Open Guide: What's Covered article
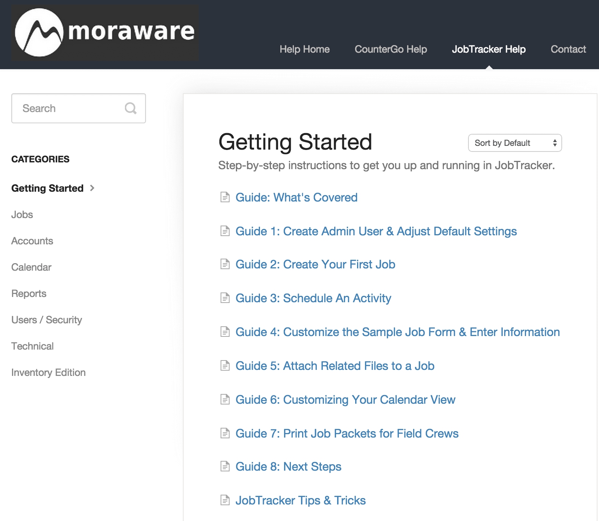 [x=296, y=197]
